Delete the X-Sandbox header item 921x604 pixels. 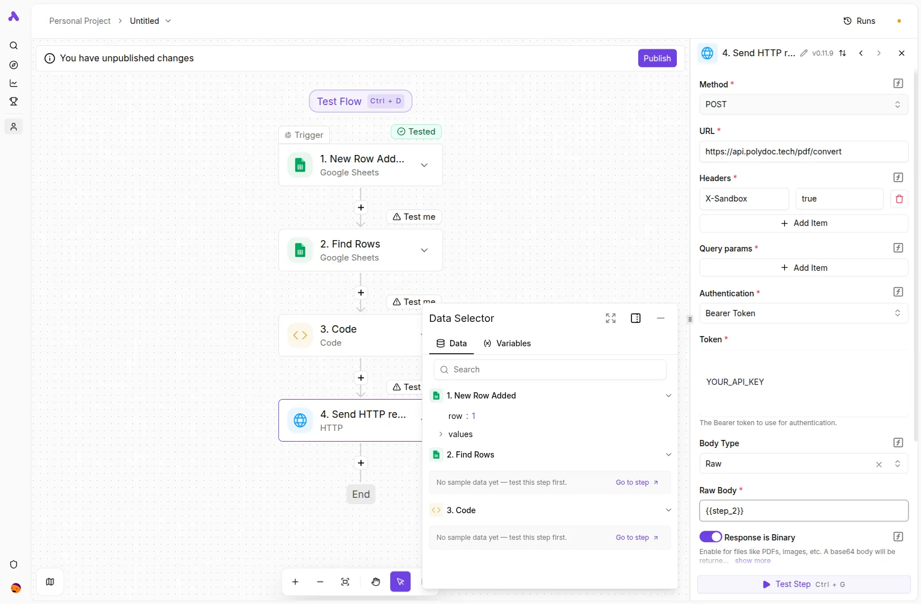tap(899, 199)
